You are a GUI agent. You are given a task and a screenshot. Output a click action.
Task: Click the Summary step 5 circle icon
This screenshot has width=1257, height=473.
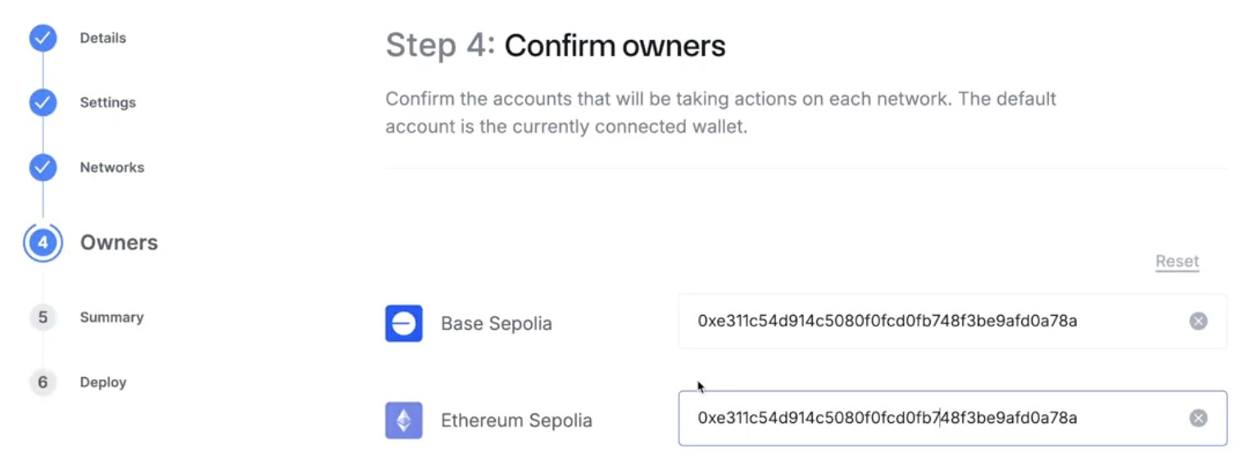point(43,318)
